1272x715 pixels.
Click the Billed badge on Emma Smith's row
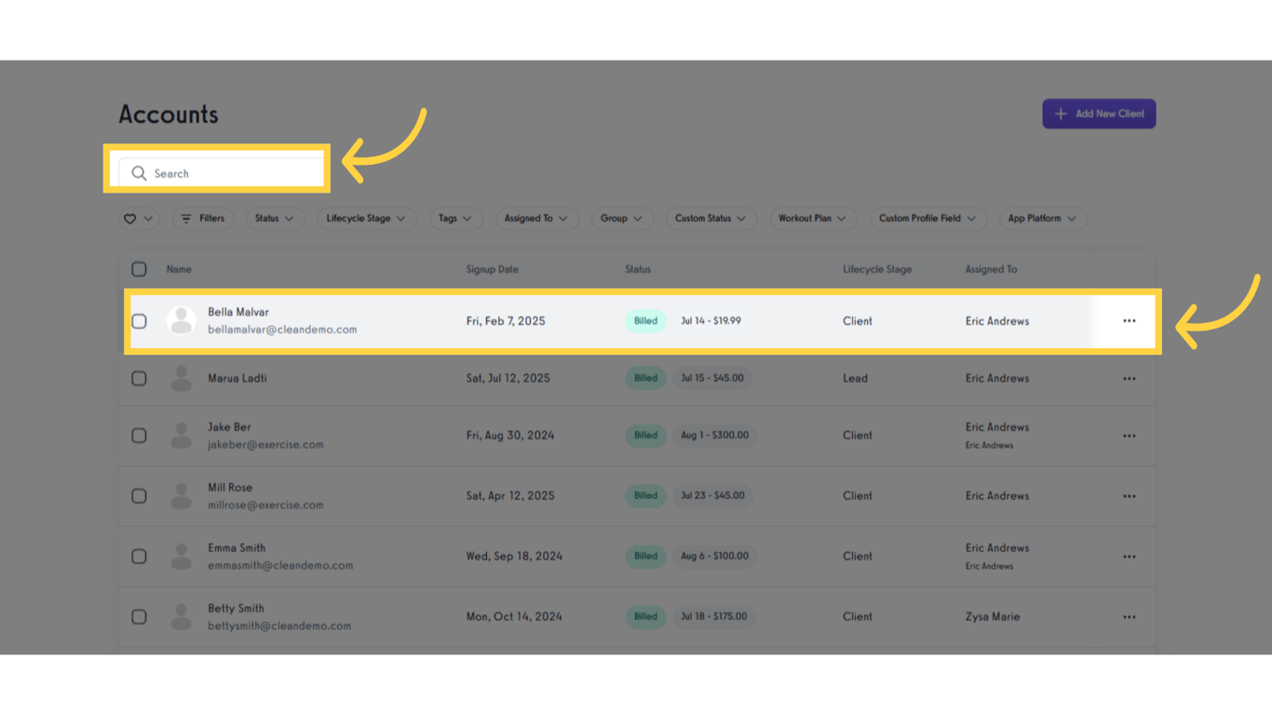645,556
